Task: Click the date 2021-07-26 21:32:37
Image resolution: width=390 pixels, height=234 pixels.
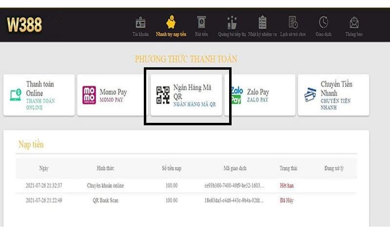Action: [x=44, y=186]
